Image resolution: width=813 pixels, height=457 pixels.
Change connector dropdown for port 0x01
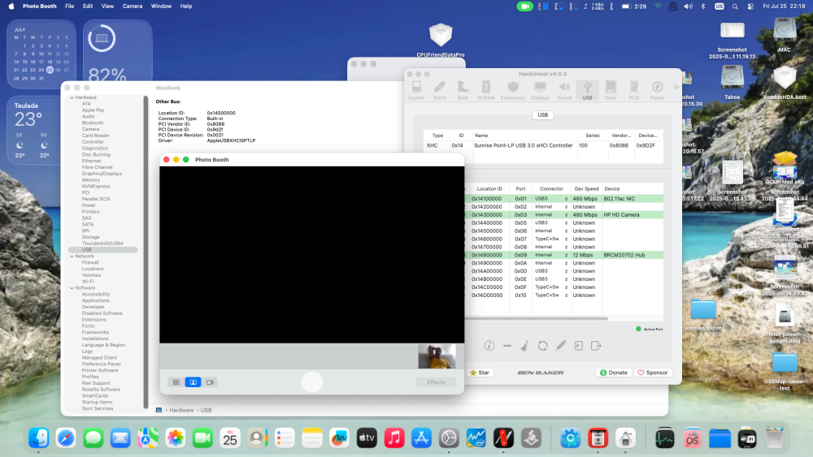click(x=551, y=199)
